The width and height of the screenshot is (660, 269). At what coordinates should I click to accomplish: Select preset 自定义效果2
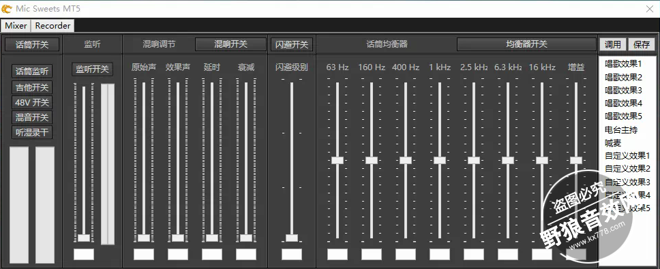tap(627, 169)
